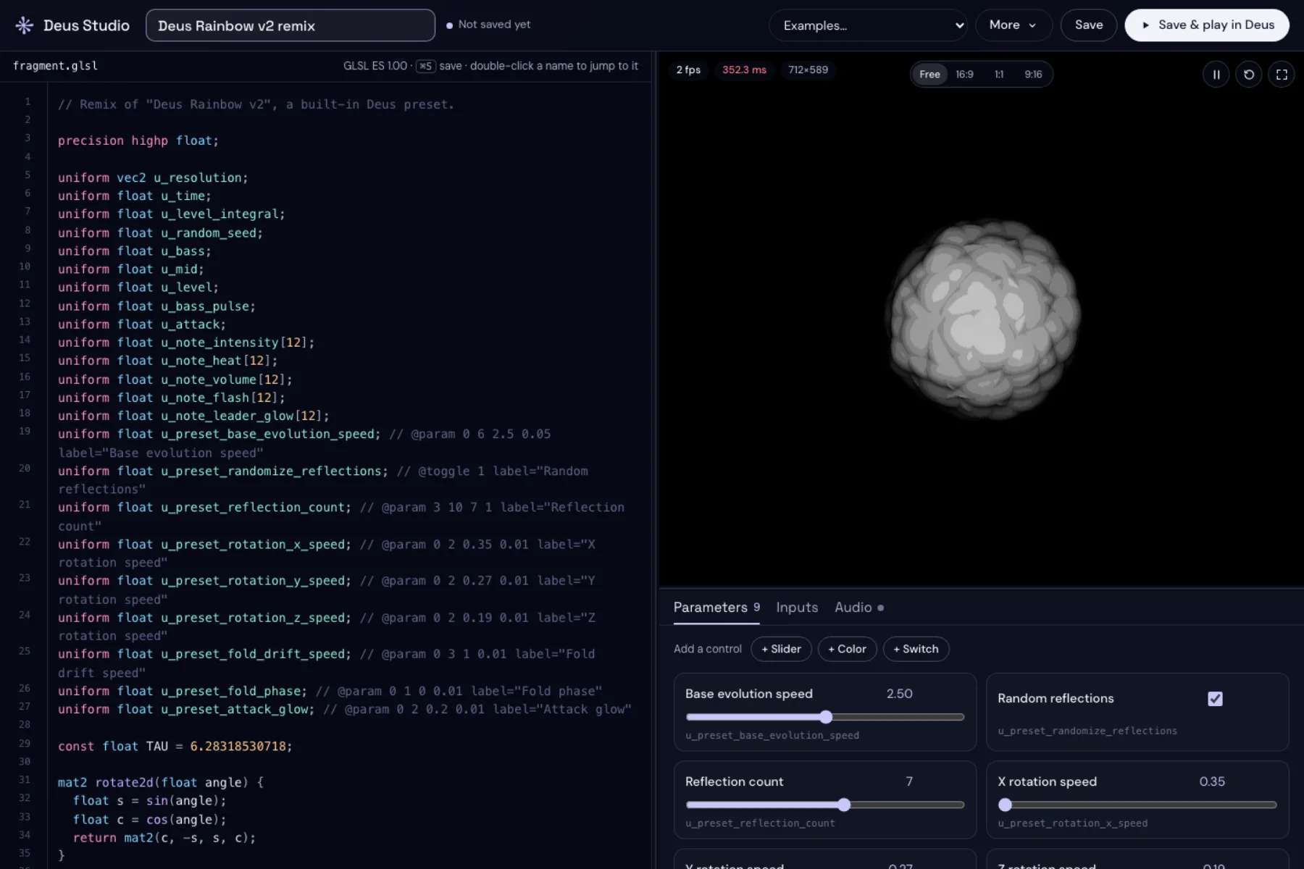Edit the project name field
The image size is (1304, 869).
290,25
